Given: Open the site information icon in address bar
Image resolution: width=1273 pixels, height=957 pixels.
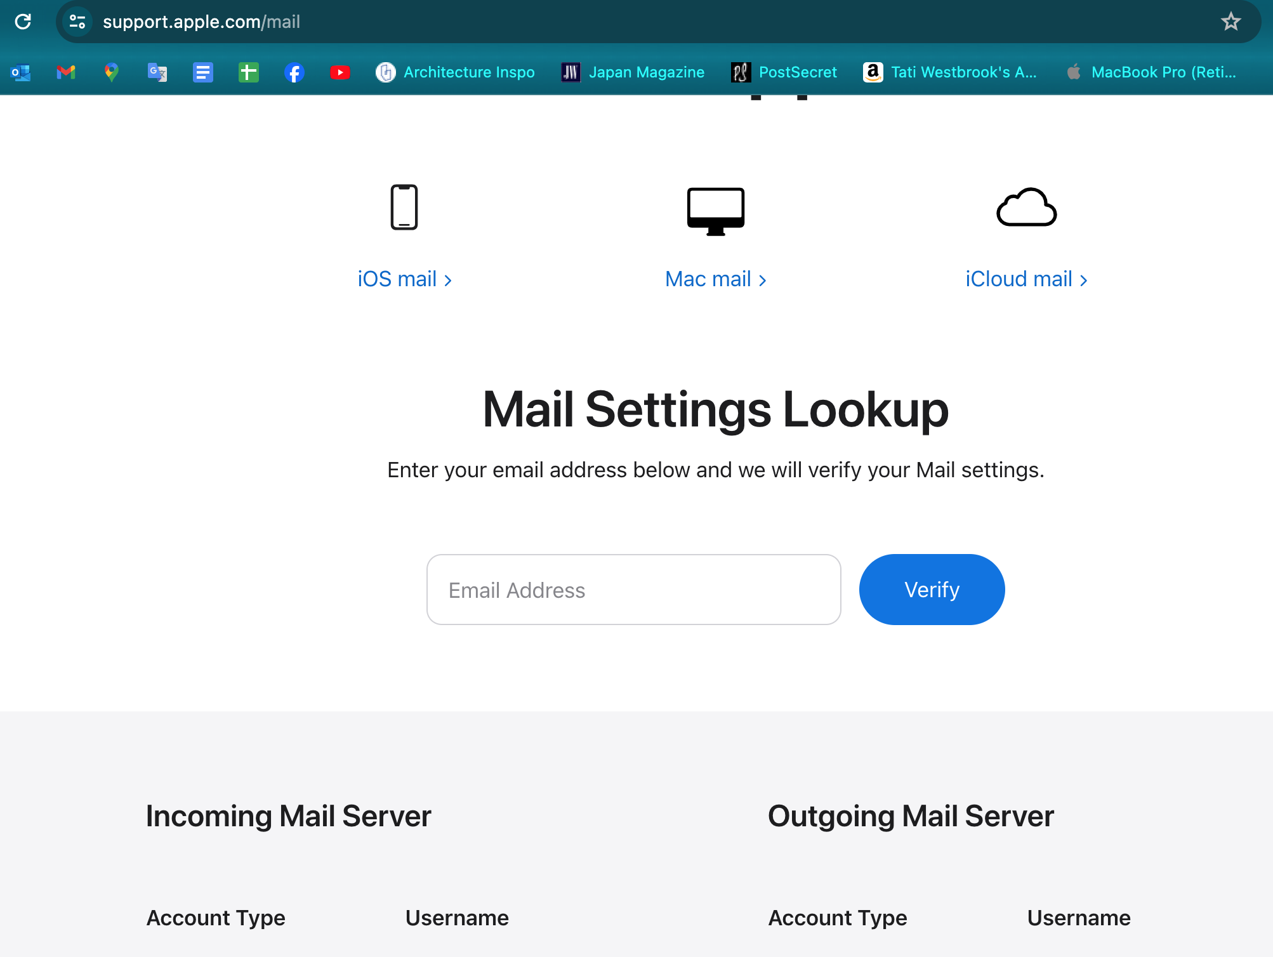Looking at the screenshot, I should (77, 22).
